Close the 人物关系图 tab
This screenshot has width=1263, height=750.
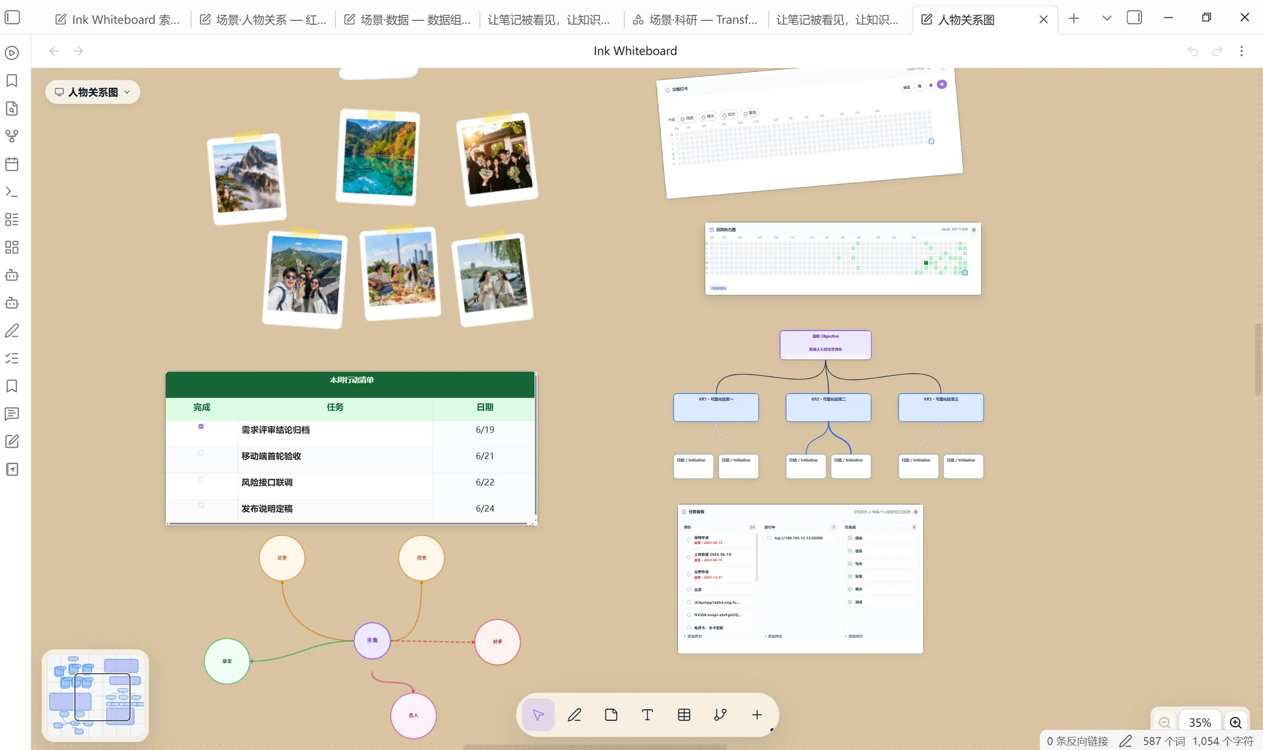click(x=1043, y=20)
